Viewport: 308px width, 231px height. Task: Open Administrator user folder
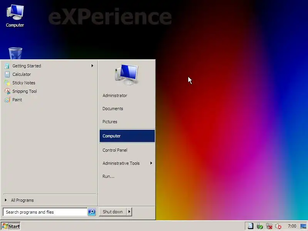(x=127, y=95)
